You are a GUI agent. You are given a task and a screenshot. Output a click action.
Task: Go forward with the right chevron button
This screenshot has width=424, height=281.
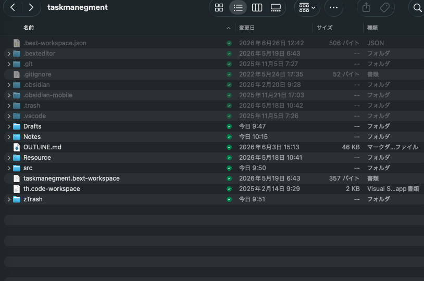pos(31,7)
